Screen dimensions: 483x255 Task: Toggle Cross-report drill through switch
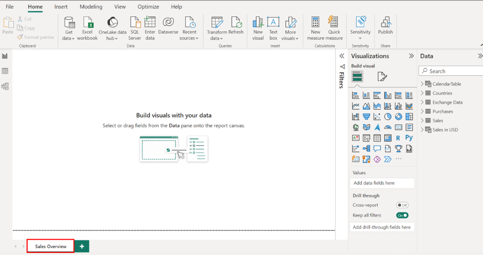(402, 205)
